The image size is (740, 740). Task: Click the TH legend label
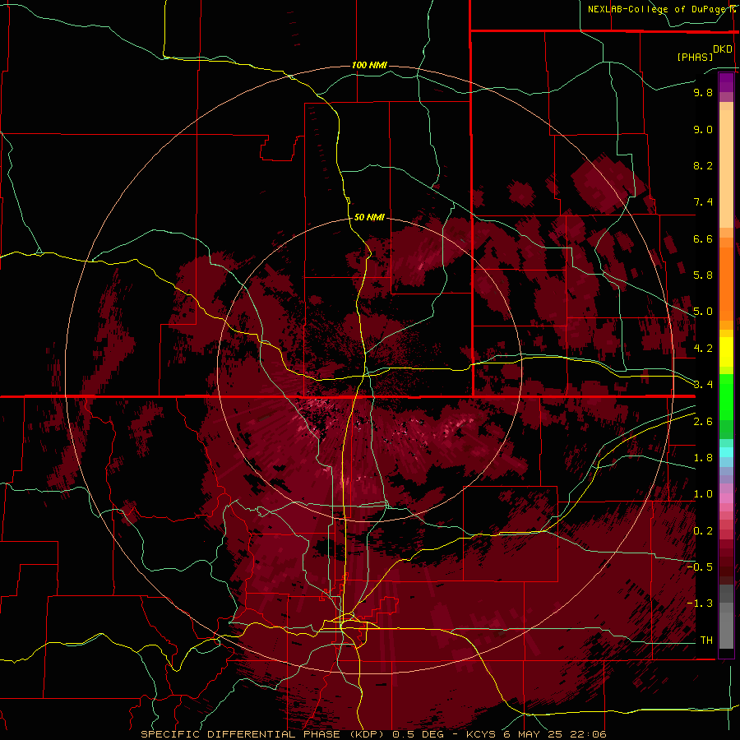[706, 641]
